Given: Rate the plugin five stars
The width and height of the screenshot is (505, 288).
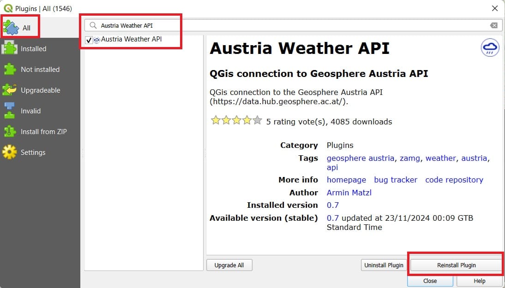Looking at the screenshot, I should coord(257,121).
